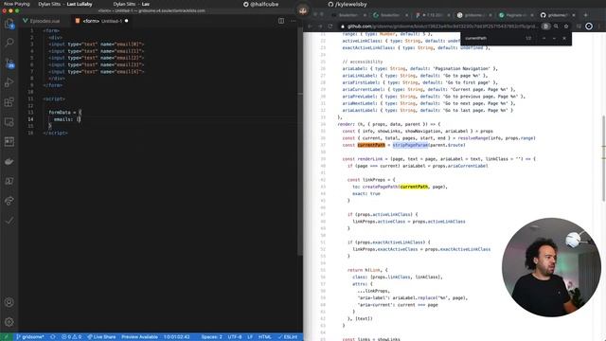Image resolution: width=606 pixels, height=341 pixels.
Task: Click the email[0] input line in editor
Action: (97, 45)
